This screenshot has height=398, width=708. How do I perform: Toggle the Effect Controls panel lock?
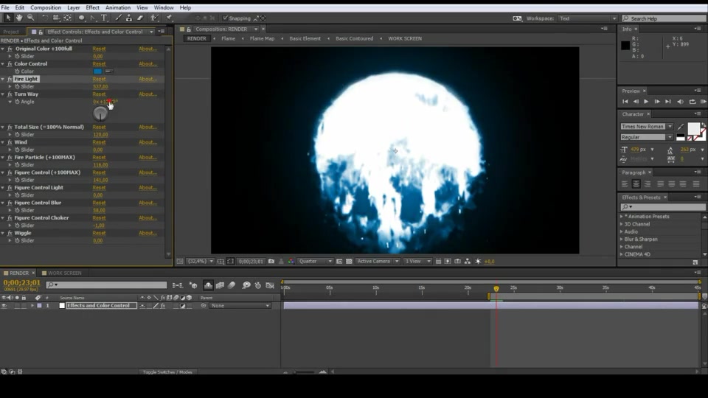pos(41,32)
